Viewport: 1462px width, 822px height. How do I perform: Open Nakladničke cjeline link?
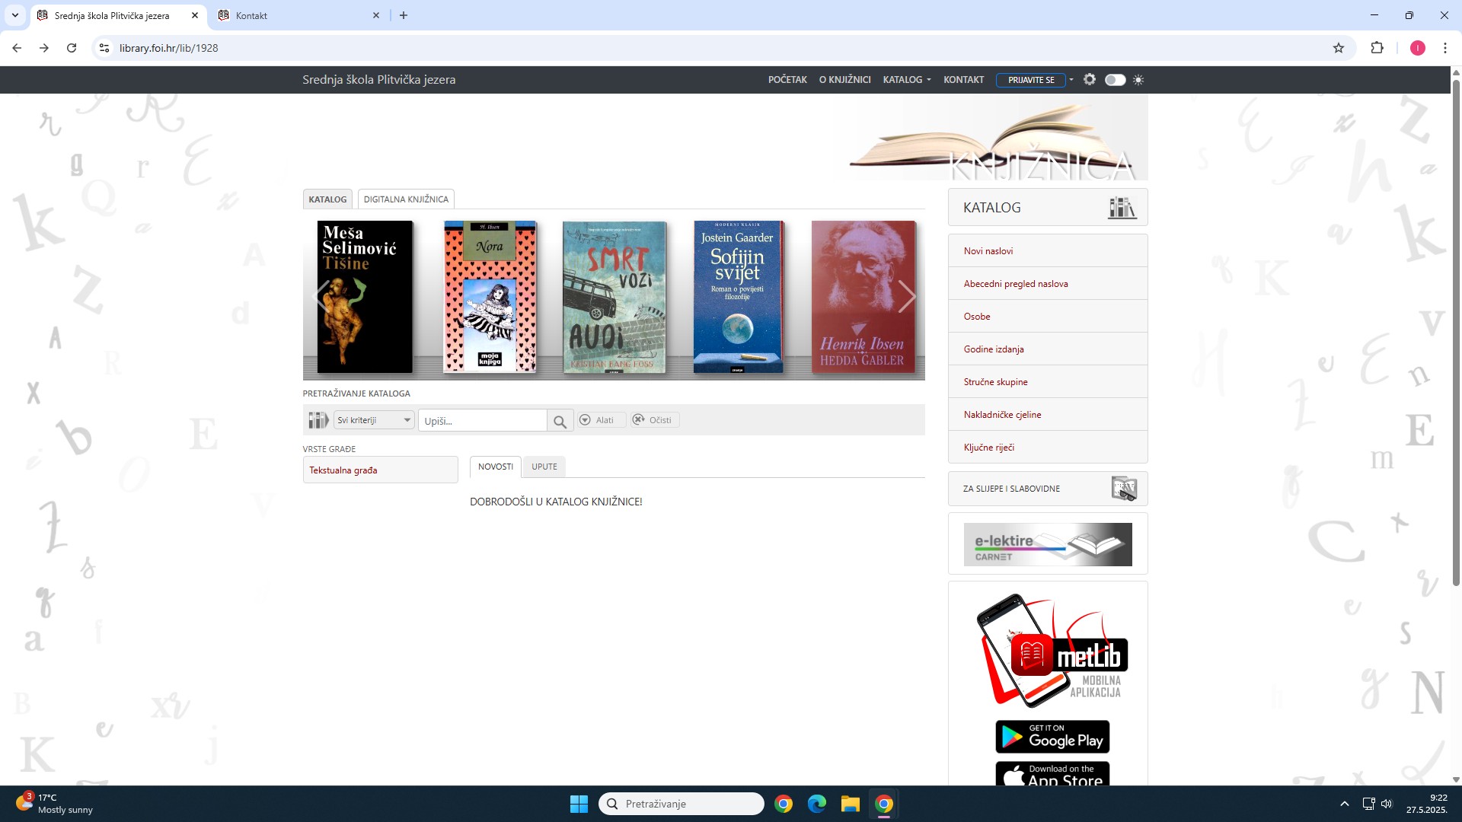(1002, 415)
